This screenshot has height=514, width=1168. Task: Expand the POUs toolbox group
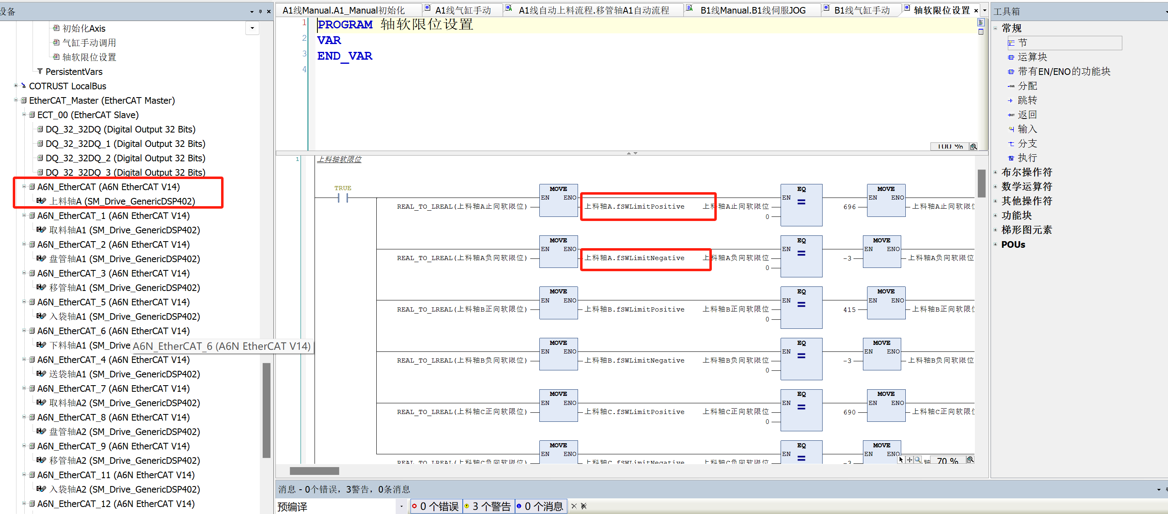[995, 244]
